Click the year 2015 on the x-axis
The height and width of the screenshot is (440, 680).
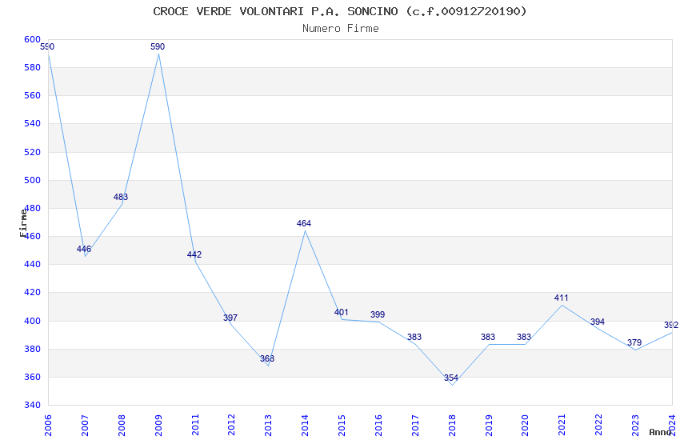point(342,425)
